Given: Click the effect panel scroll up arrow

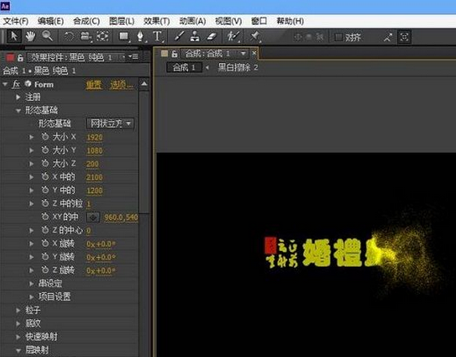Looking at the screenshot, I should click(x=145, y=84).
